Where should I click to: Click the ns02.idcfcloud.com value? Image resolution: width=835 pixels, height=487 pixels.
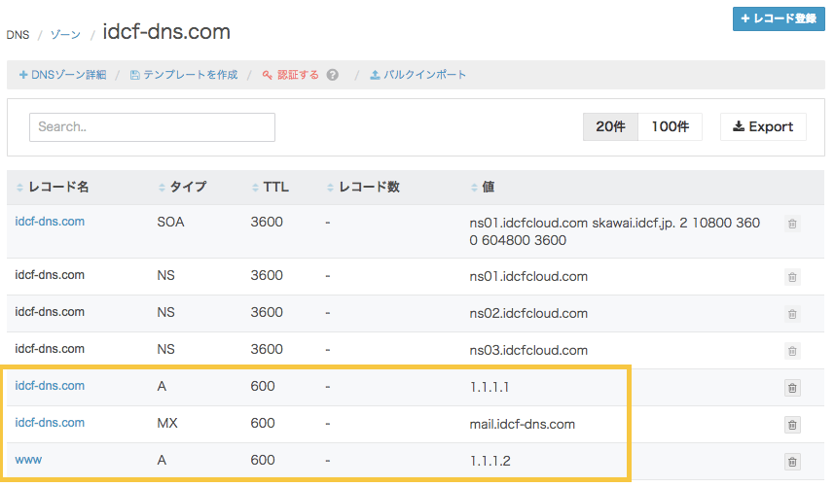pos(528,314)
